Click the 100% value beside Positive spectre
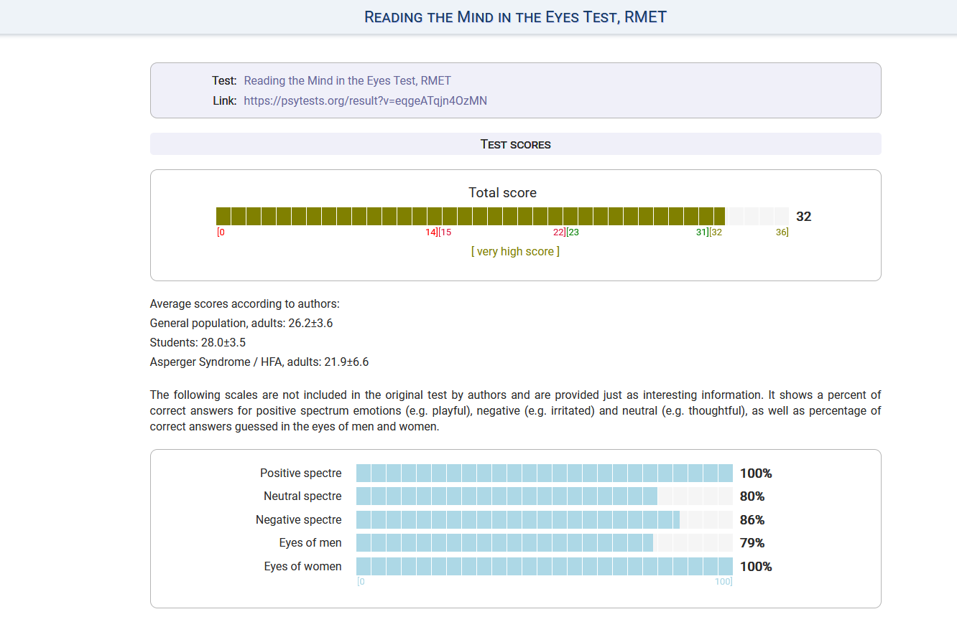 [756, 473]
